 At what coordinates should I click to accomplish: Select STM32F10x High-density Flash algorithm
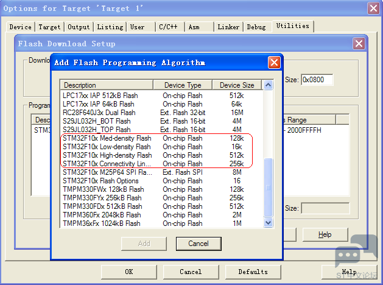pyautogui.click(x=161, y=155)
